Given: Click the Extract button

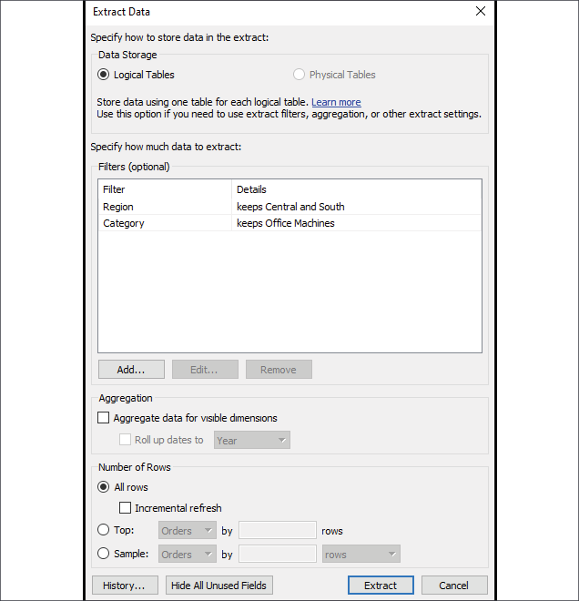Looking at the screenshot, I should pyautogui.click(x=381, y=586).
